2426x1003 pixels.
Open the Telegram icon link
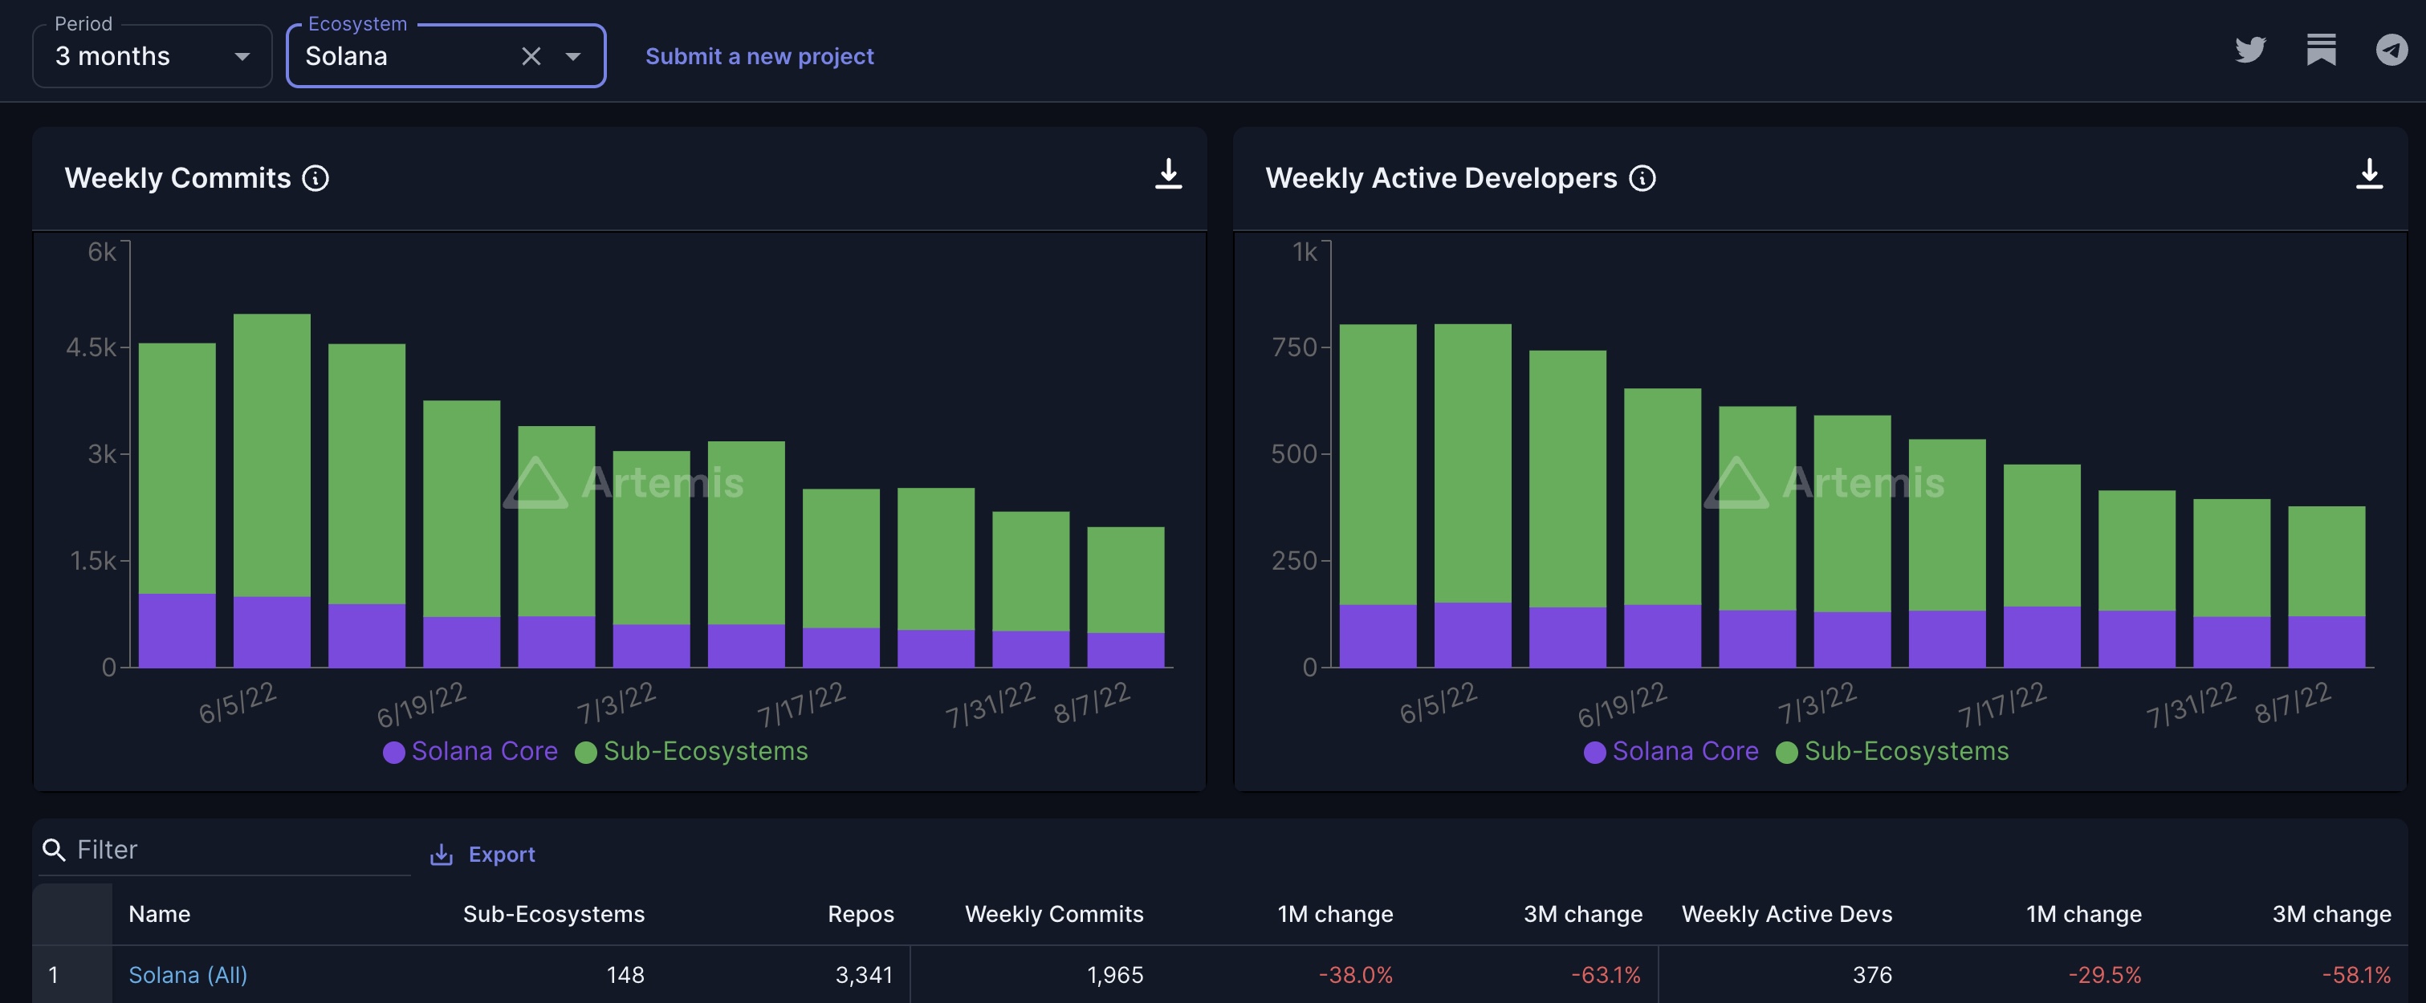click(x=2391, y=50)
